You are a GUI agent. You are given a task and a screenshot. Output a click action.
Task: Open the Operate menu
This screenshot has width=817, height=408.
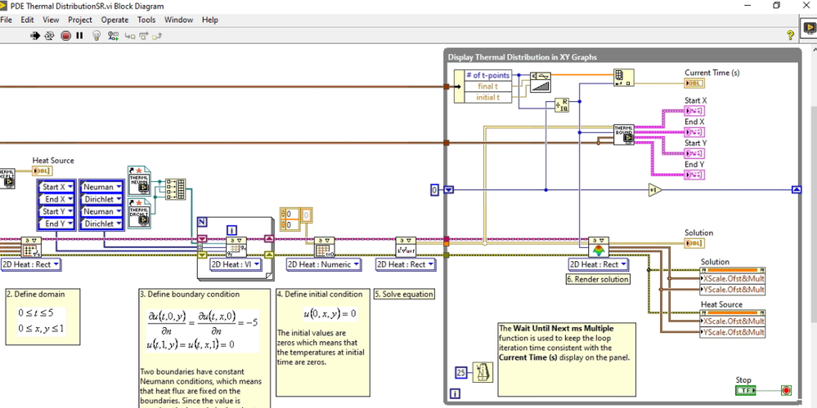(x=114, y=20)
